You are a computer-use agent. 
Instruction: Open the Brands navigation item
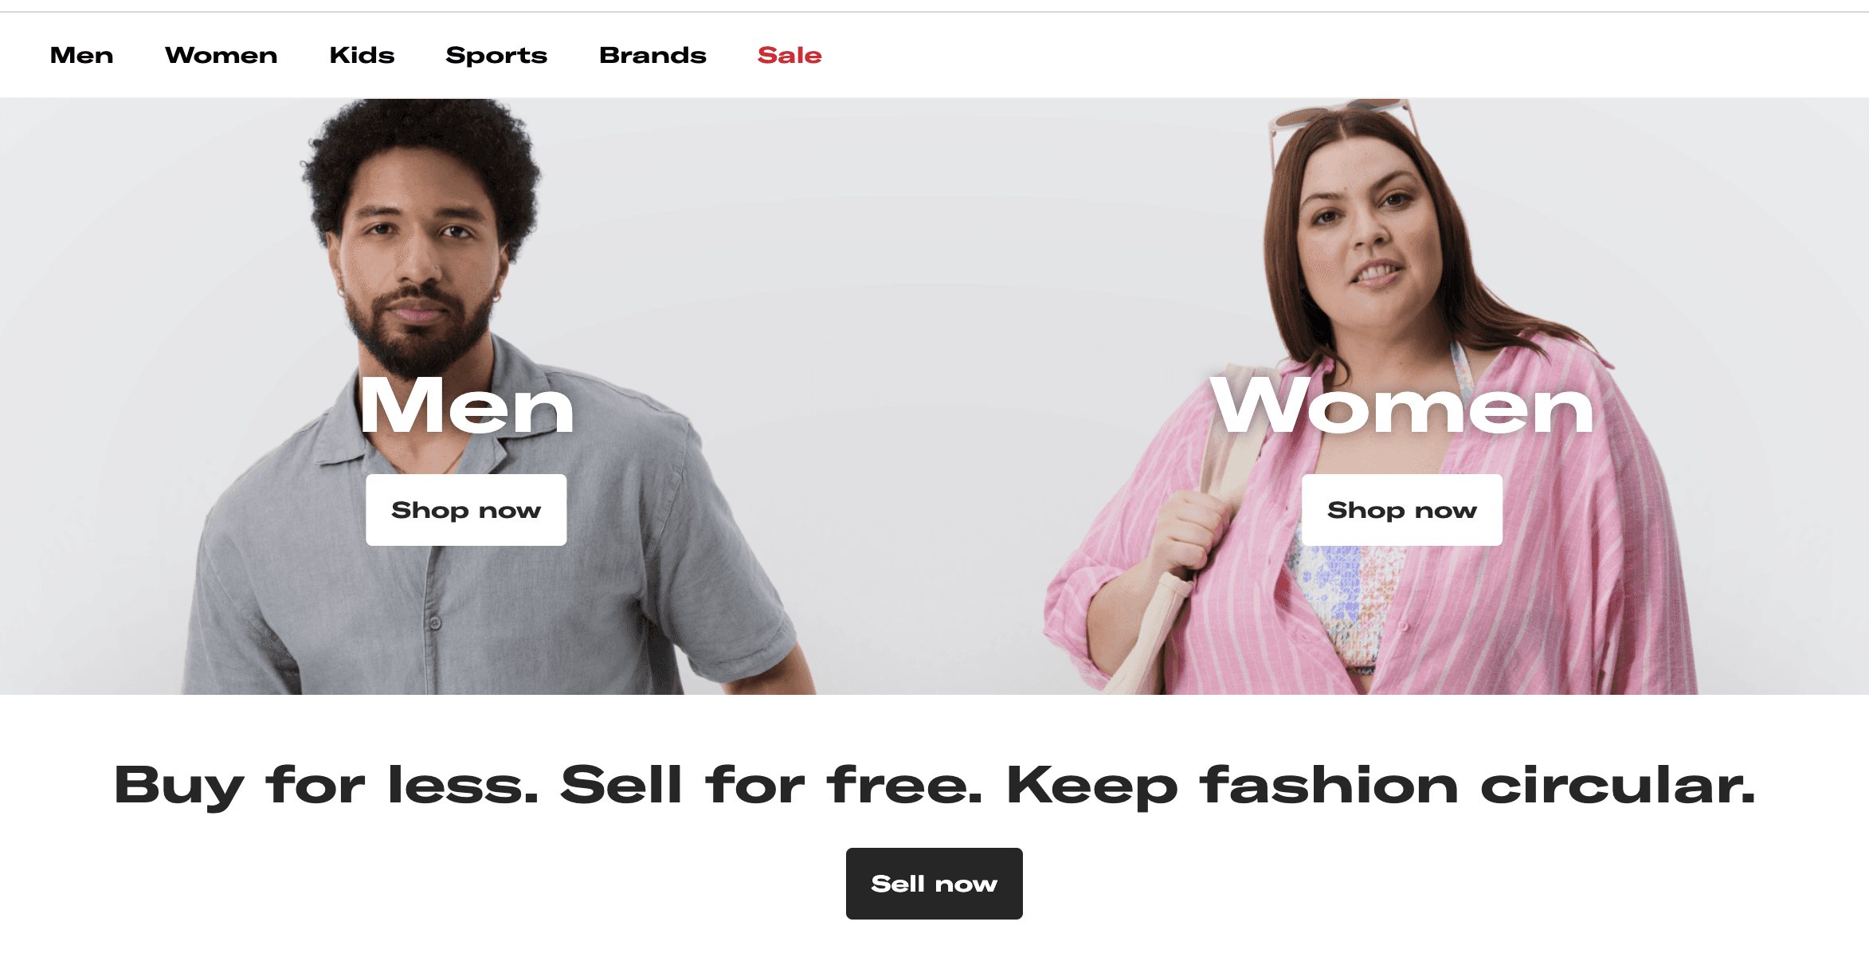(652, 55)
